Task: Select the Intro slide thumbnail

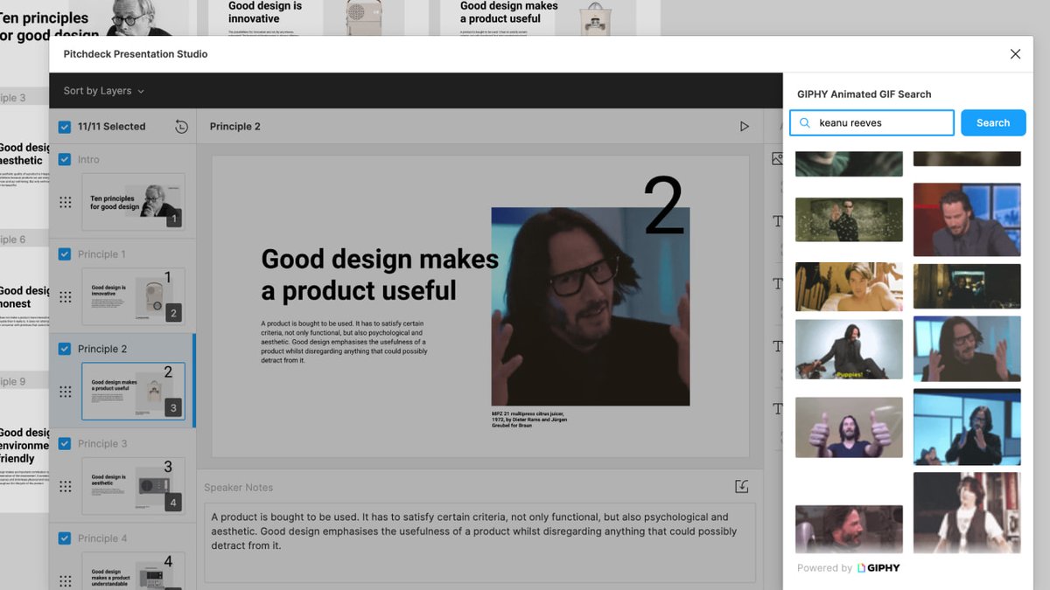Action: pyautogui.click(x=133, y=202)
